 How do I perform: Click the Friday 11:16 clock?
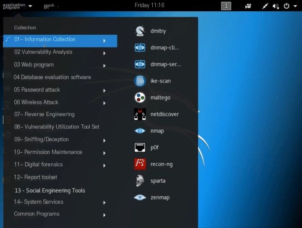(149, 5)
